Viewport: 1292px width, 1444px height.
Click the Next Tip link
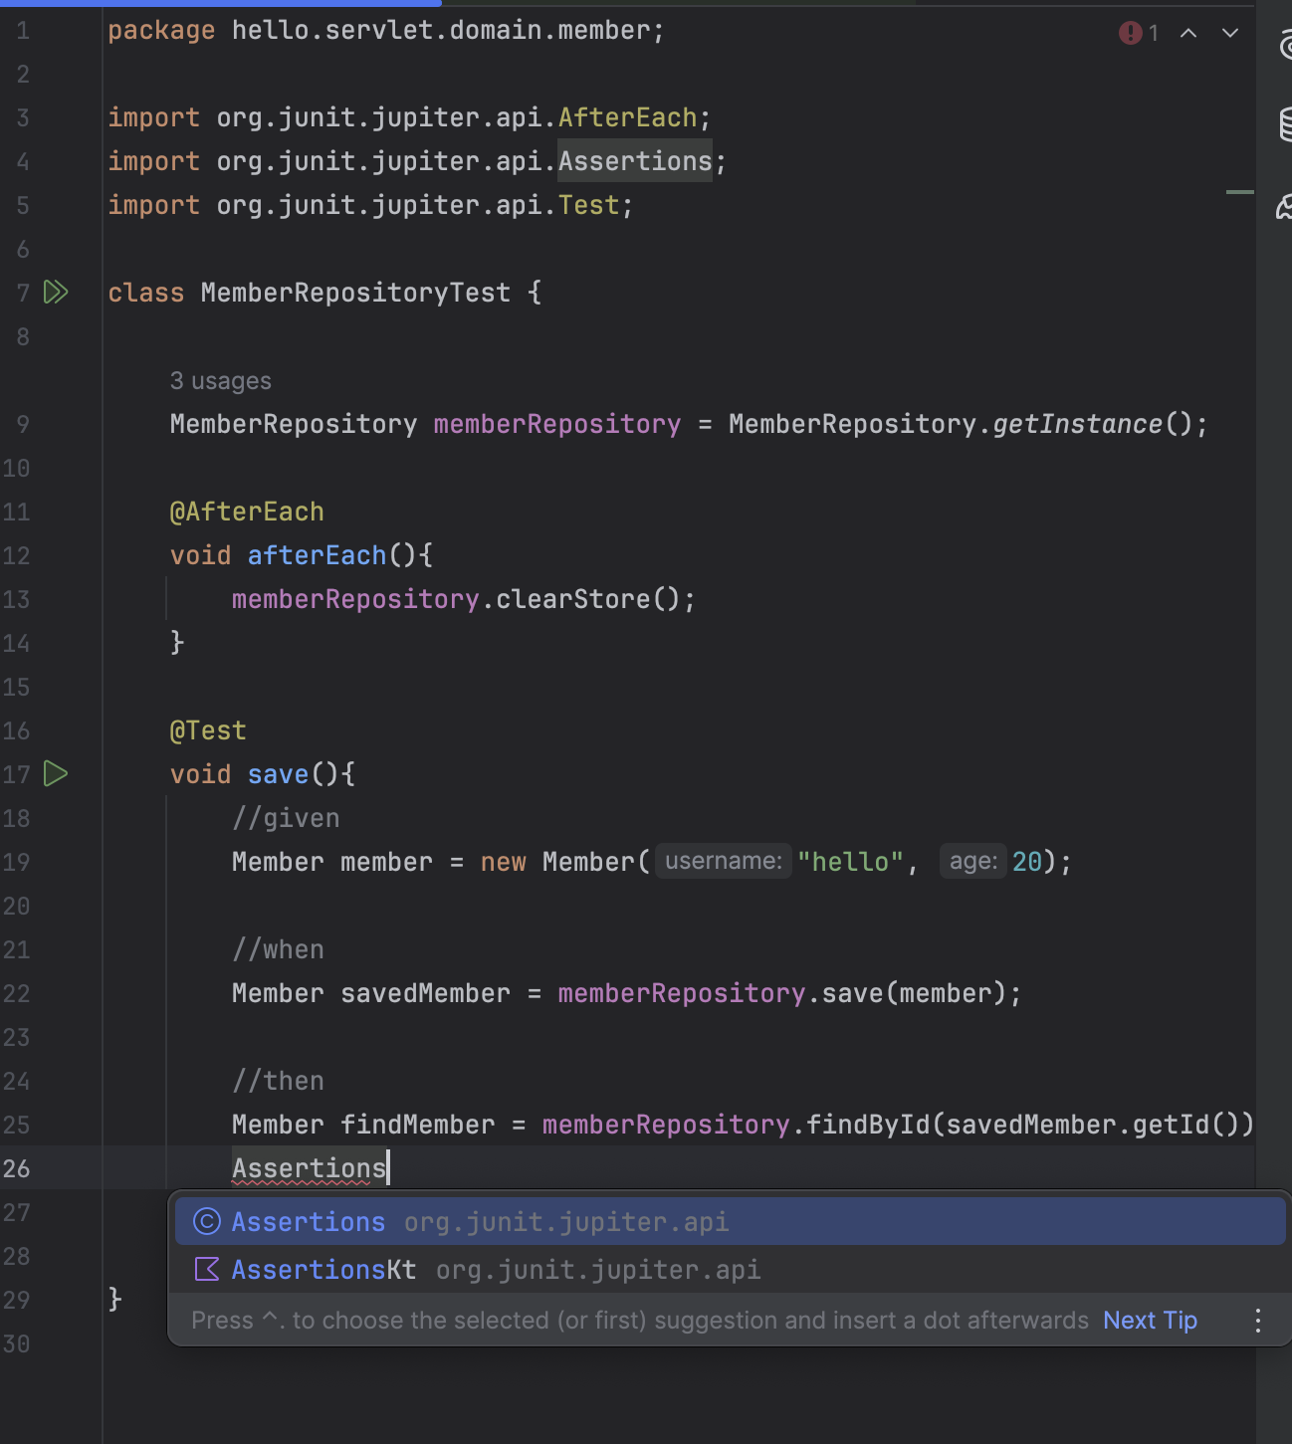tap(1150, 1321)
